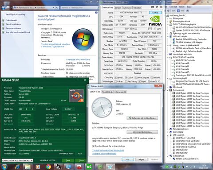Viewport: 213px width, 170px height.
Task: Click the Realtek PCIe GBE Family Controller device icon
Action: click(x=174, y=39)
